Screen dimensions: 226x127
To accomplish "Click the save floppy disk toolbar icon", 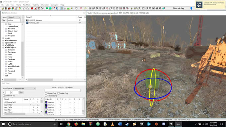I will coord(6,8).
